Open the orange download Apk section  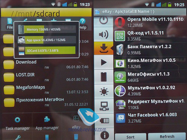pyautogui.click(x=104, y=48)
